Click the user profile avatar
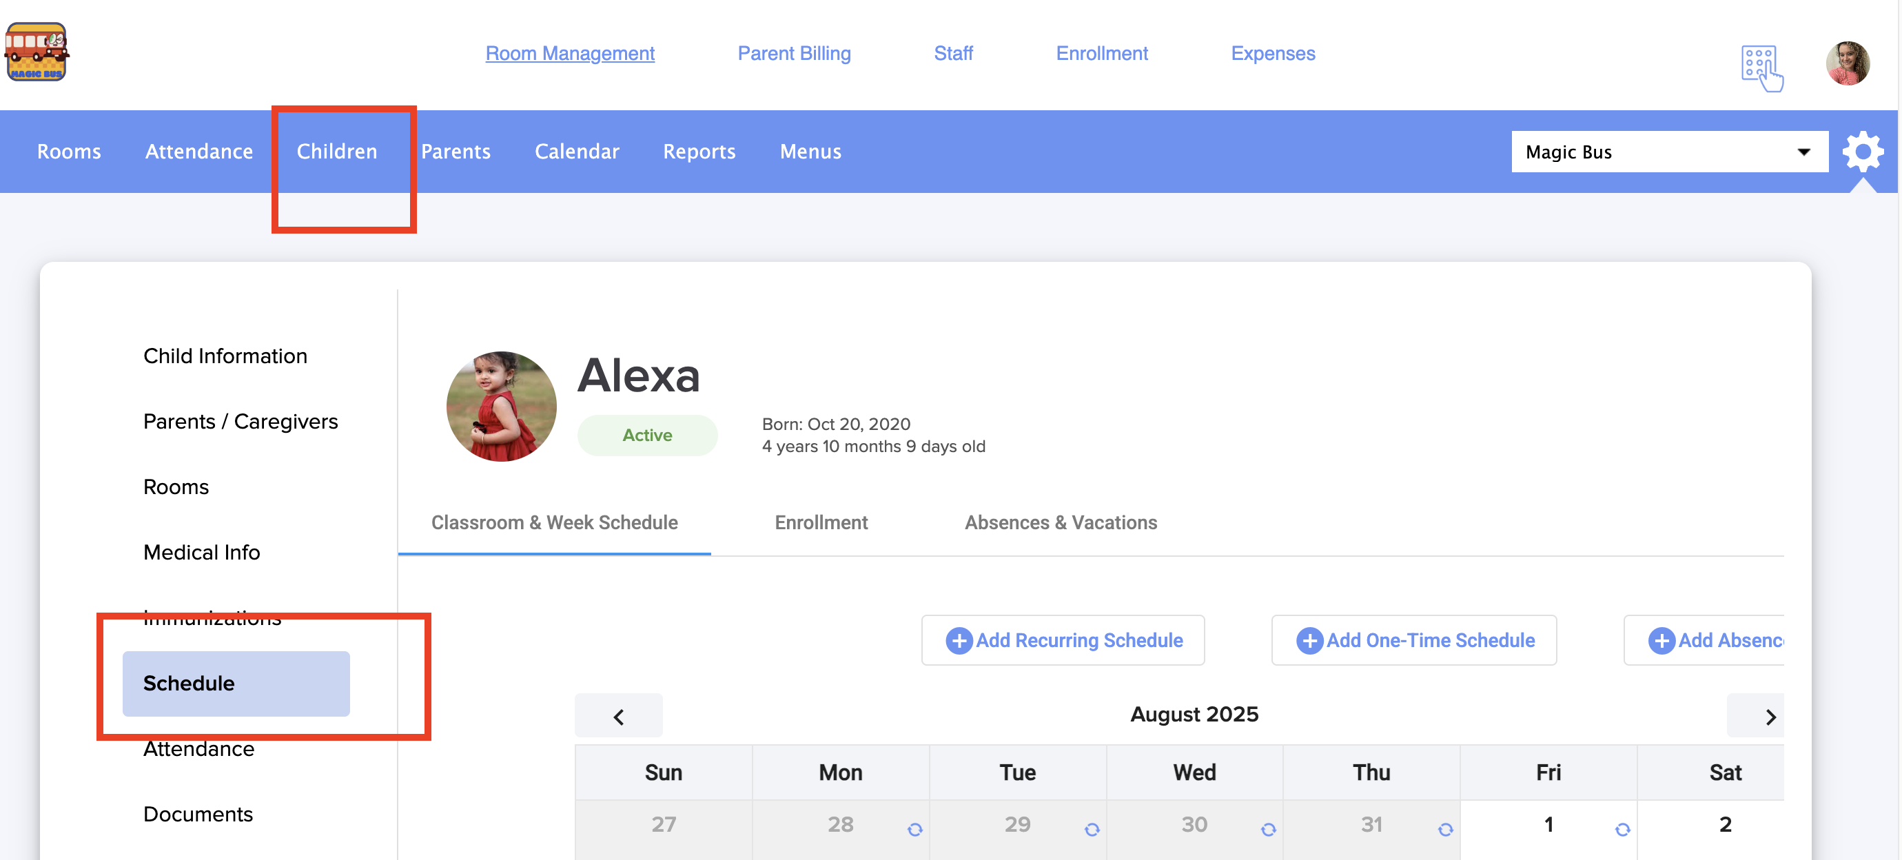The image size is (1902, 860). [1847, 63]
